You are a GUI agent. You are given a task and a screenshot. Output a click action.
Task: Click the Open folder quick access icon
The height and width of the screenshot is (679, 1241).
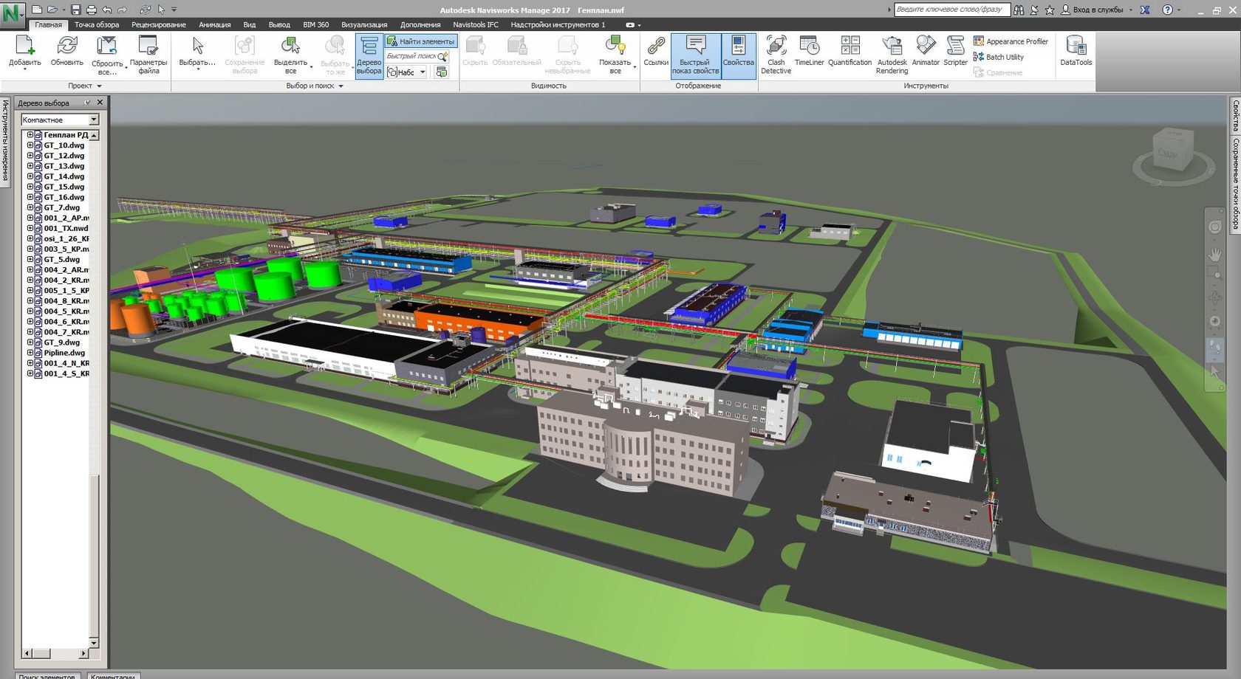pyautogui.click(x=52, y=10)
